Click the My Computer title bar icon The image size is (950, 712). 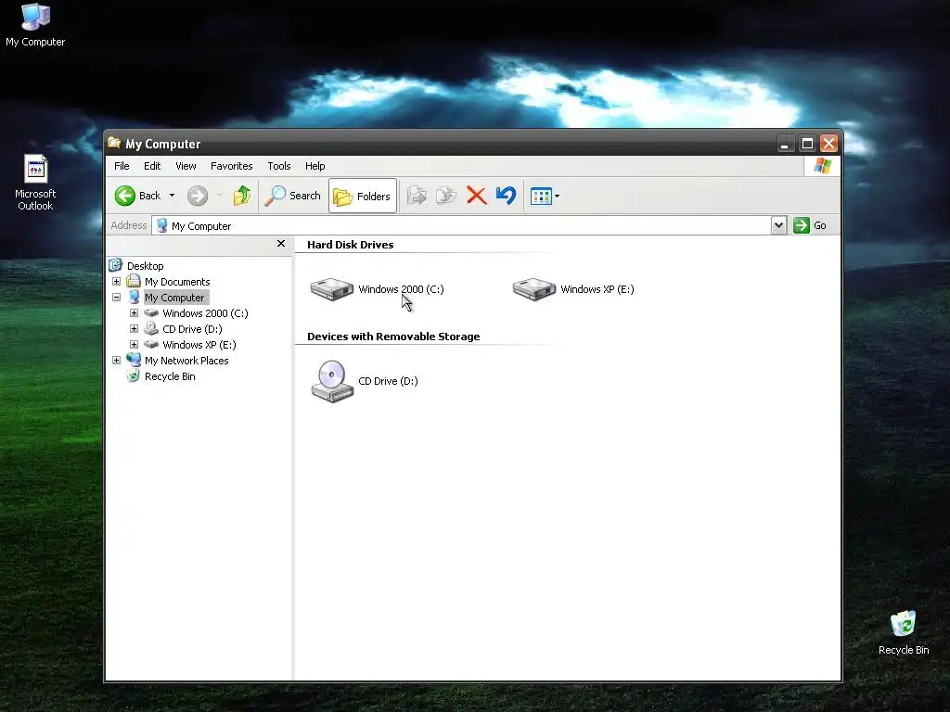coord(114,143)
